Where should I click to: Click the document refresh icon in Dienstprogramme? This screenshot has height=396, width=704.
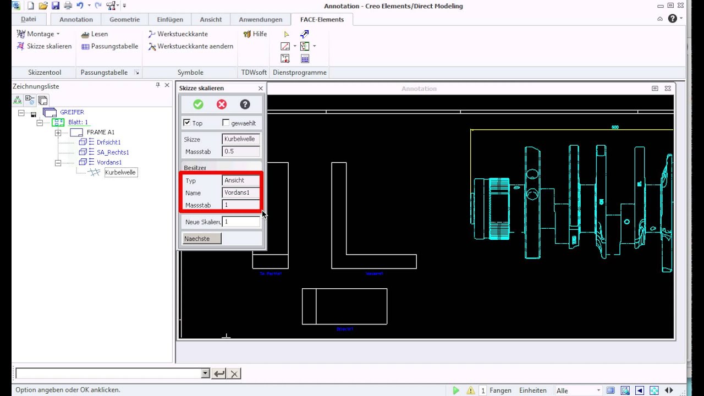click(285, 58)
